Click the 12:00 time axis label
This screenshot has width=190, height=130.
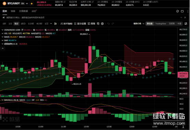click(86, 127)
